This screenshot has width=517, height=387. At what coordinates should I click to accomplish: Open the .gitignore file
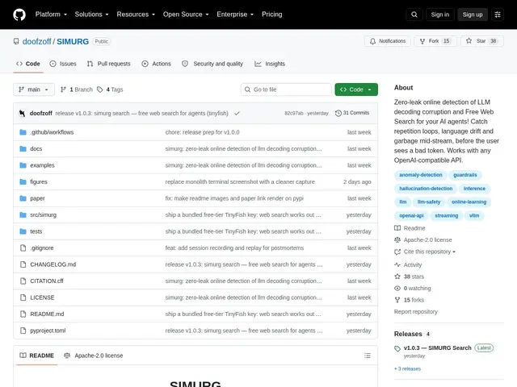41,248
